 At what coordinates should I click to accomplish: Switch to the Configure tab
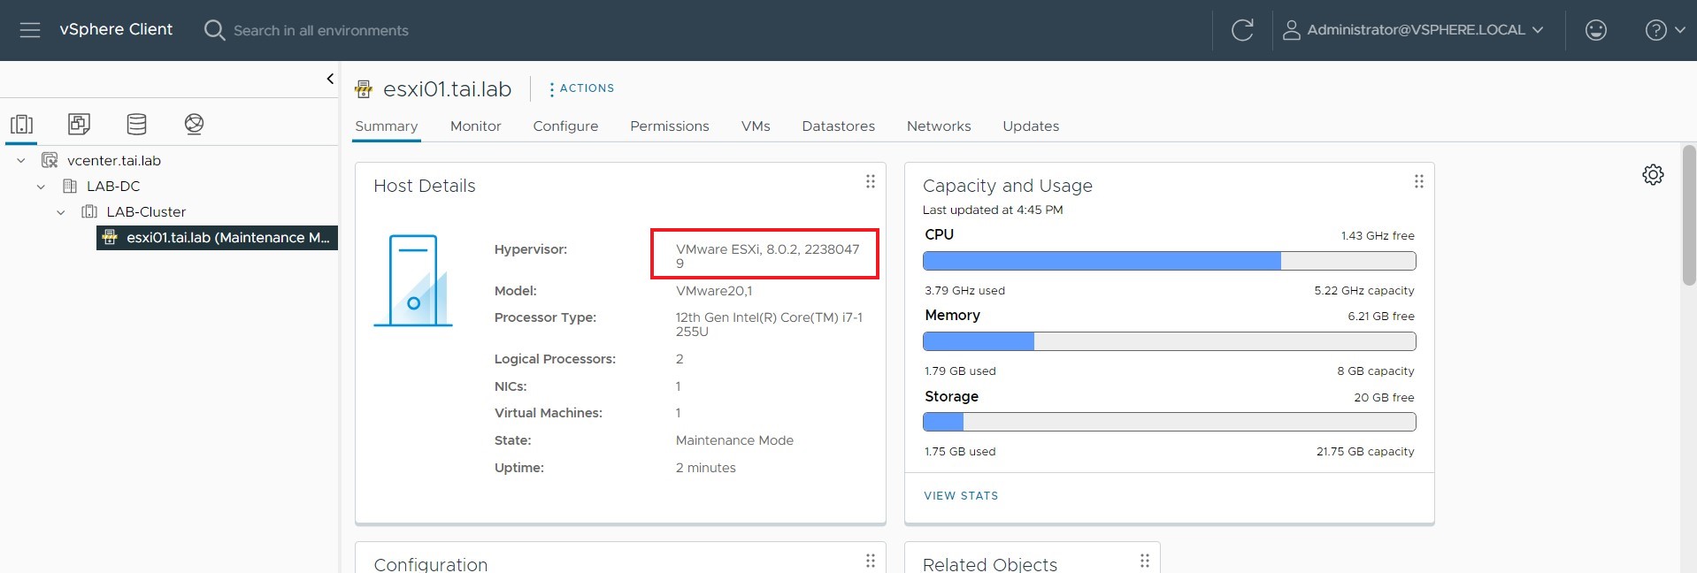coord(565,126)
